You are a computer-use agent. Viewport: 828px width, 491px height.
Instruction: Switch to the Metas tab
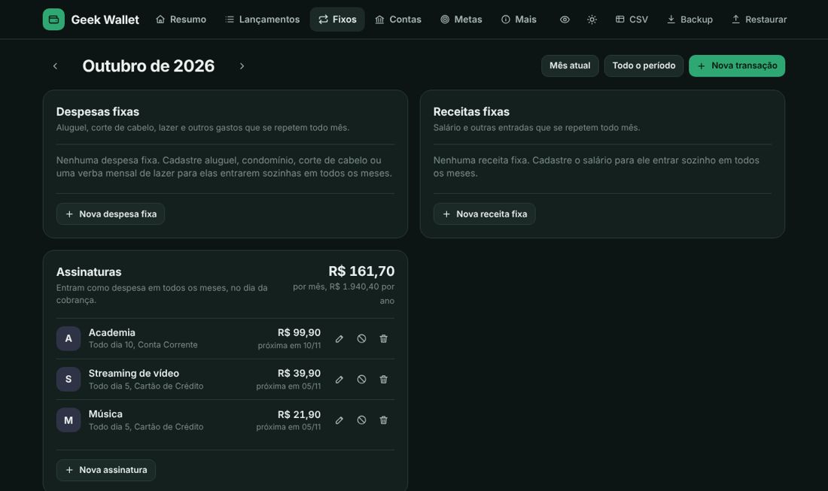click(x=461, y=20)
